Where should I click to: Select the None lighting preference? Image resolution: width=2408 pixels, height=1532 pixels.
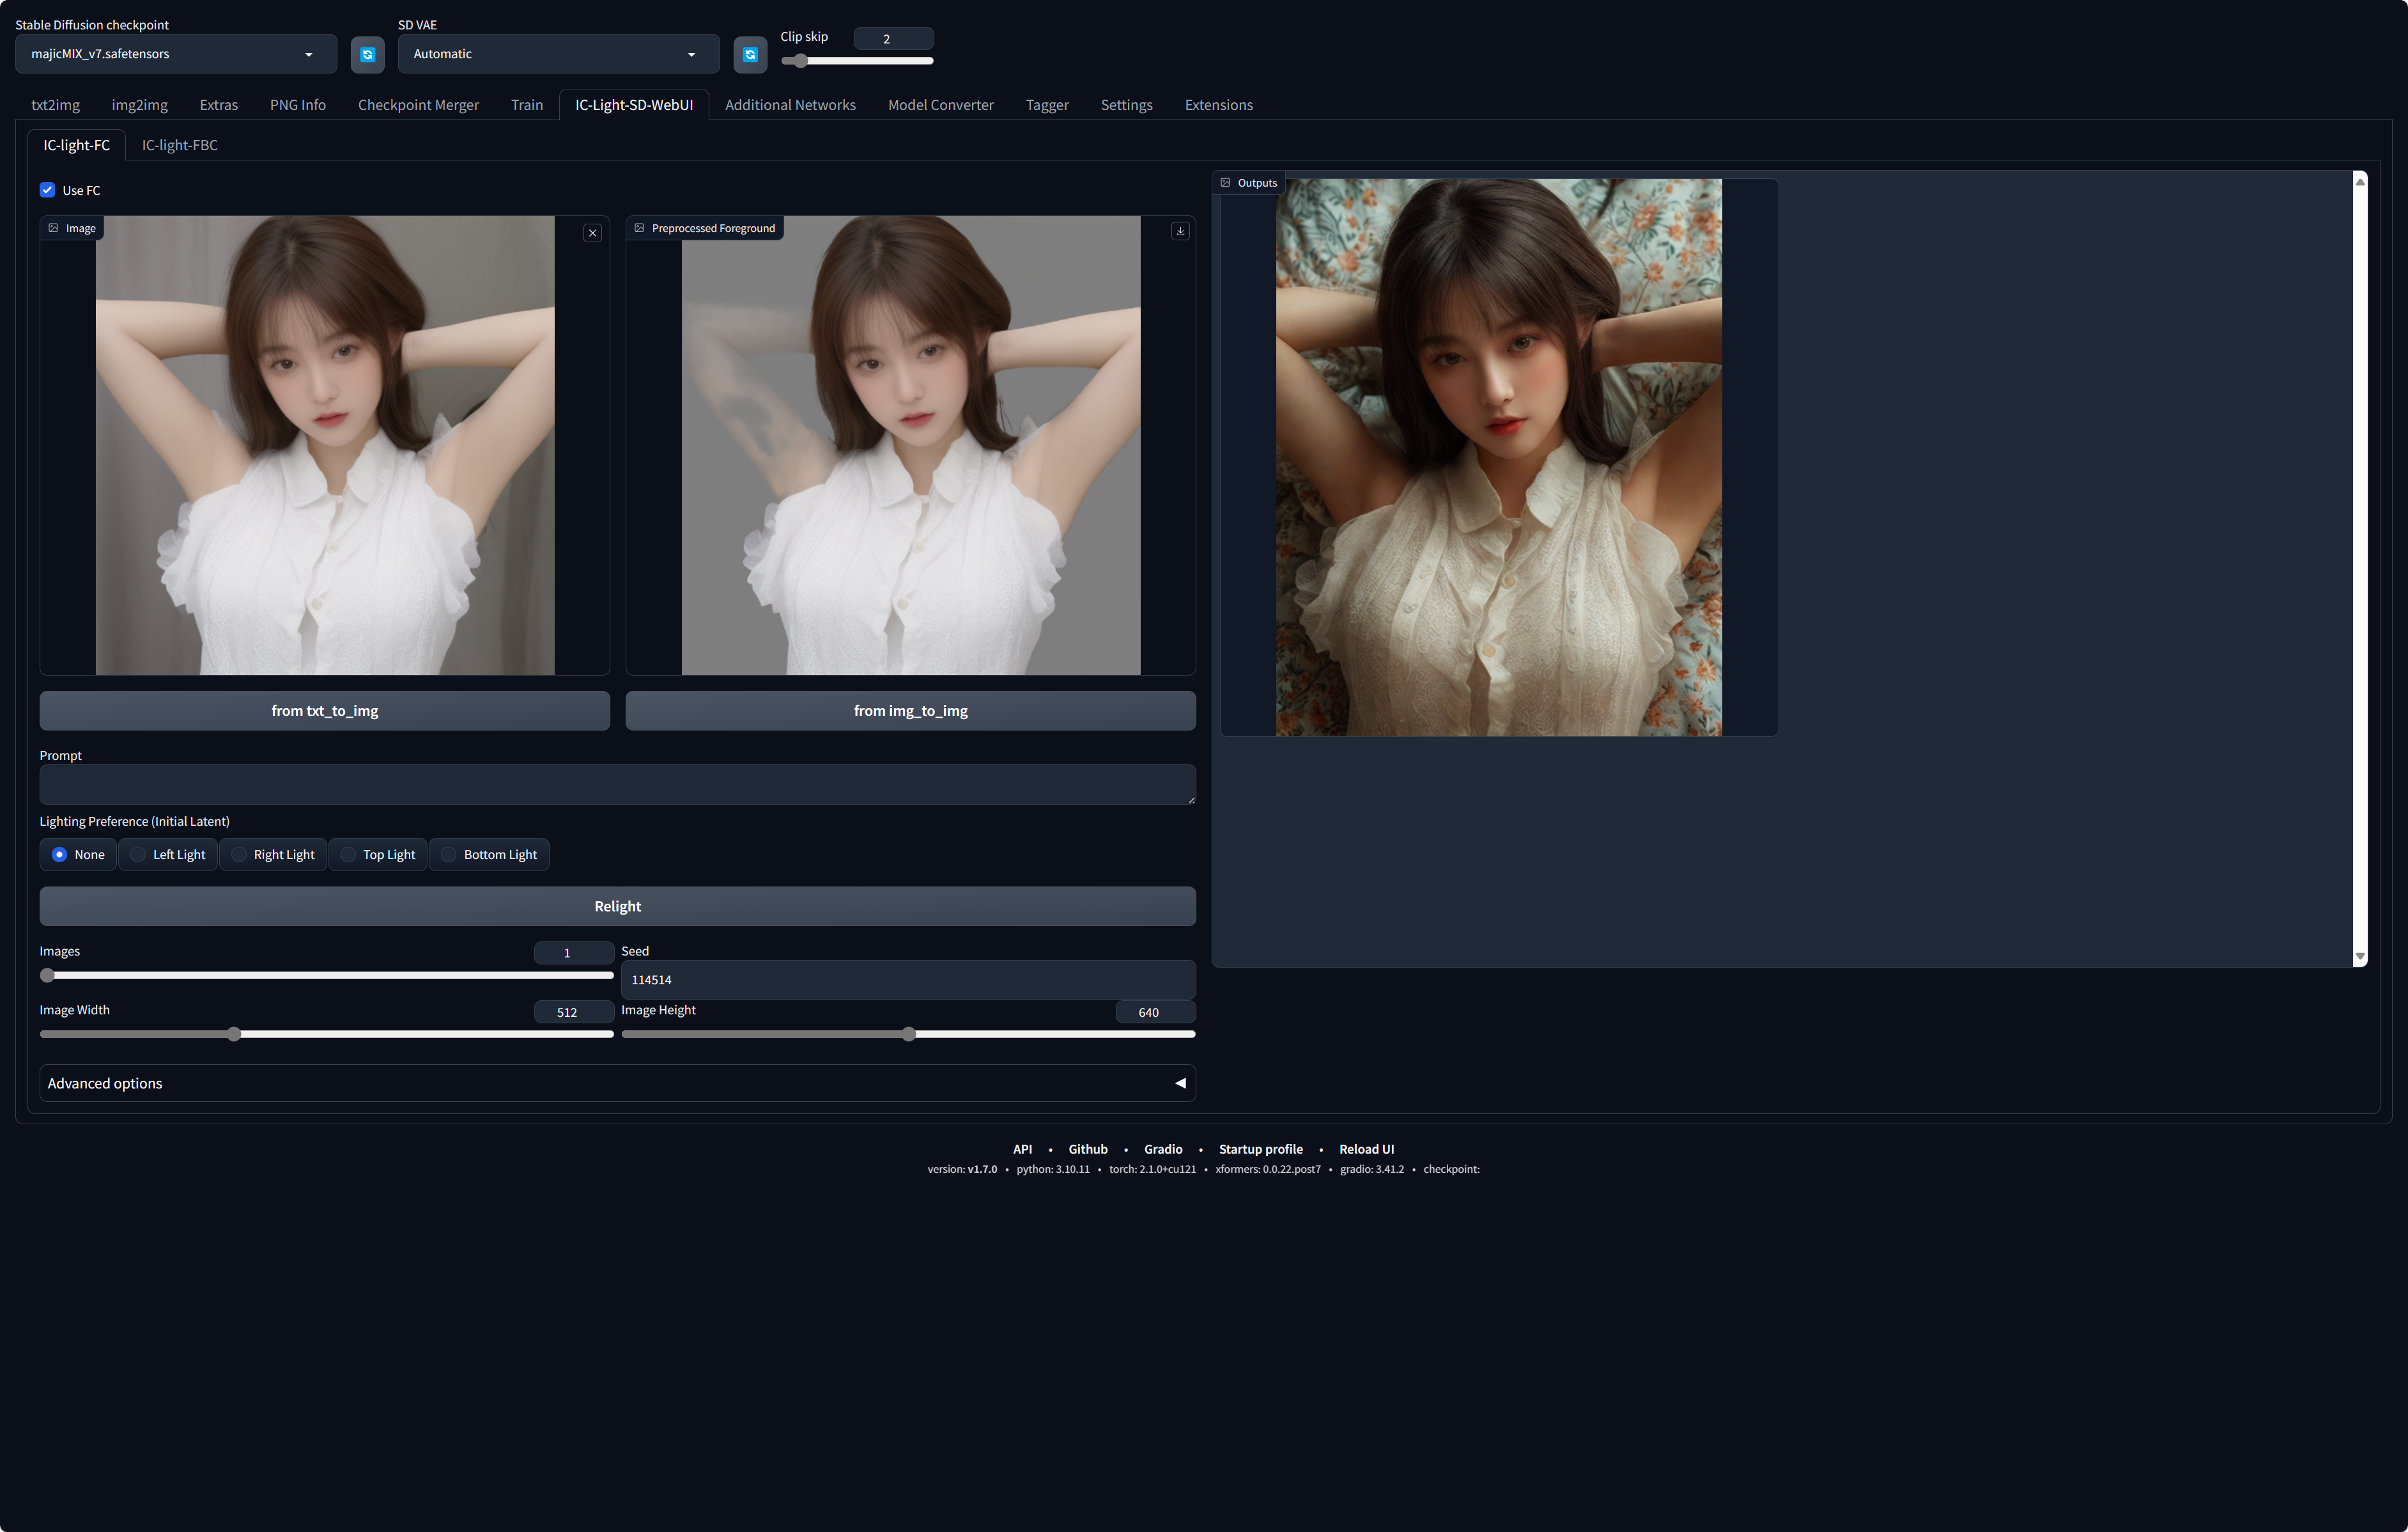coord(78,855)
